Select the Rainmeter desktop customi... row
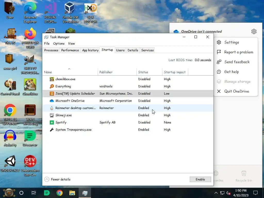Viewport: 264px width, 198px height. (x=128, y=108)
